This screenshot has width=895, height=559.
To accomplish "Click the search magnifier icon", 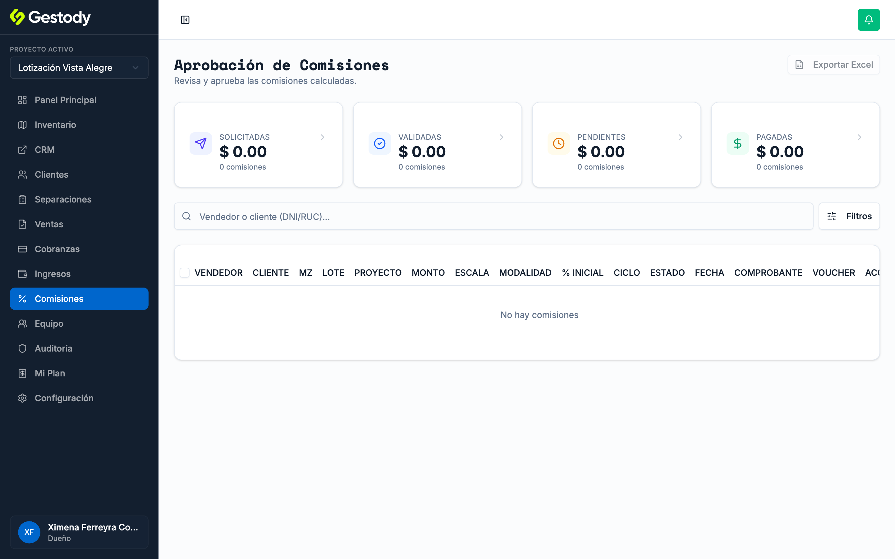I will pyautogui.click(x=187, y=216).
